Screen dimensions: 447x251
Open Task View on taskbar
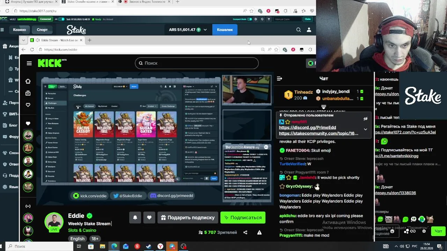pyautogui.click(x=79, y=246)
